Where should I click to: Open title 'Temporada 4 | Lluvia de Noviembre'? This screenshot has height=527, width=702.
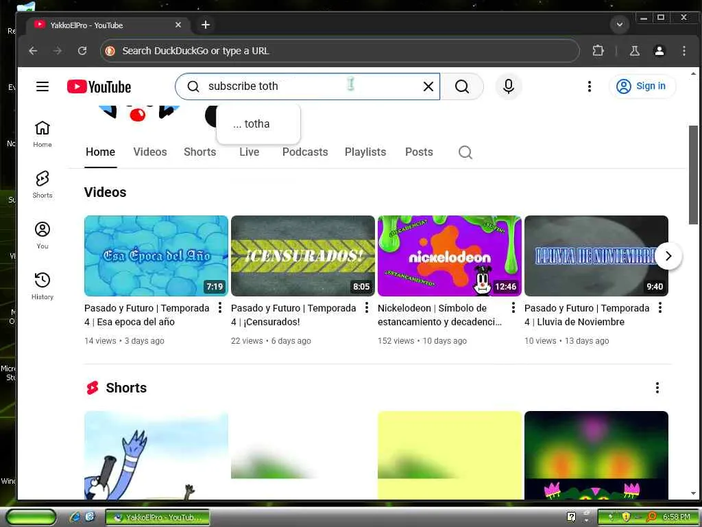587,315
